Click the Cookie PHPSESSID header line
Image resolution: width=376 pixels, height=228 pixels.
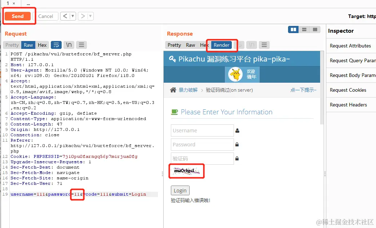pyautogui.click(x=74, y=156)
